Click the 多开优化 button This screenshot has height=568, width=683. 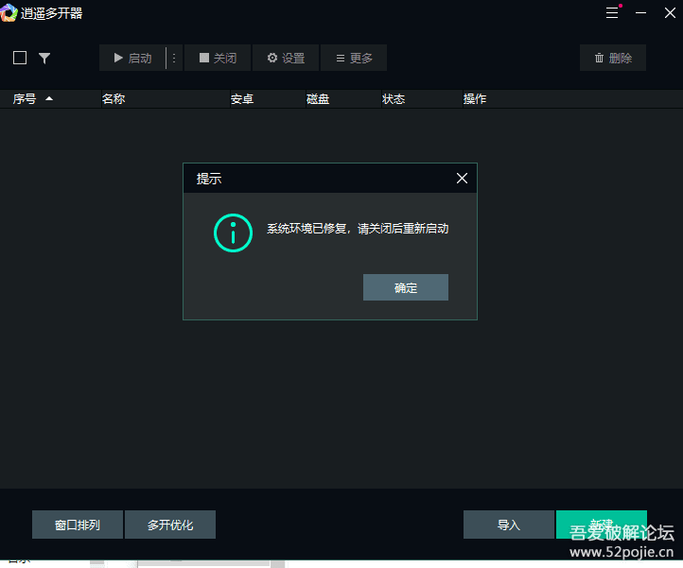click(x=170, y=525)
